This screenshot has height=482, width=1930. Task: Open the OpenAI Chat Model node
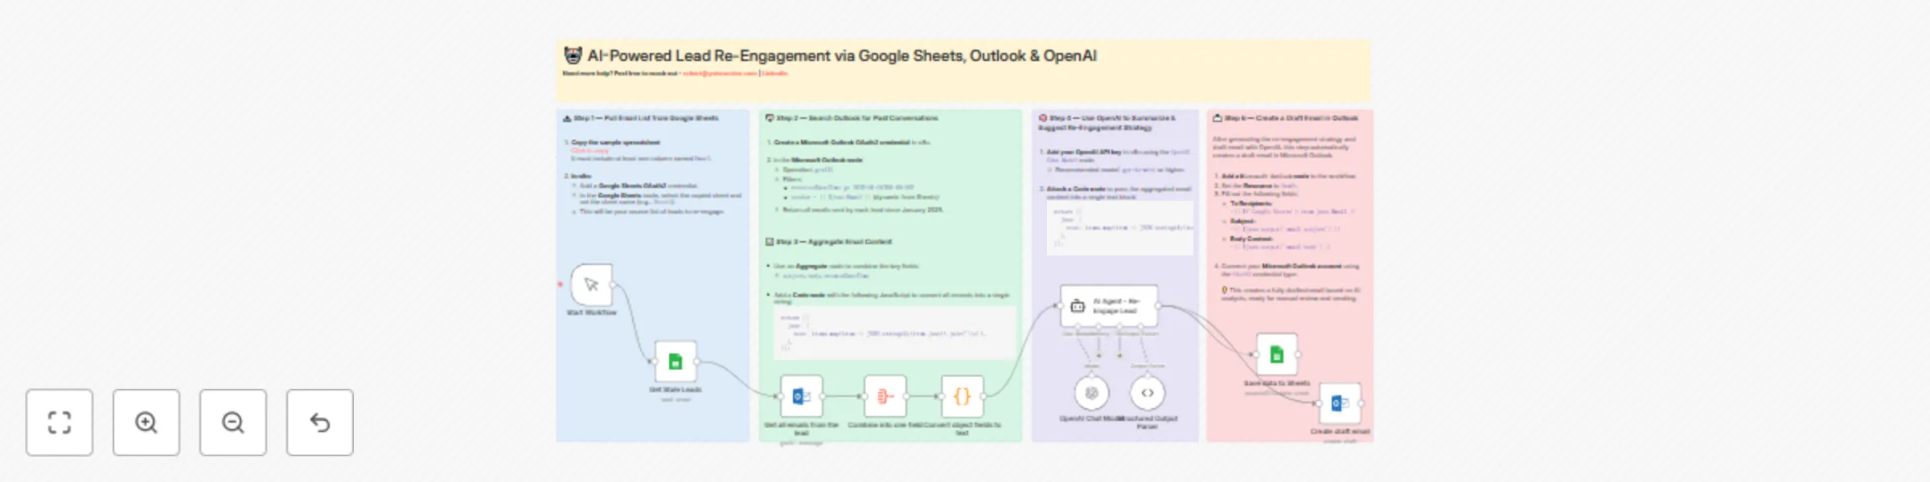[x=1092, y=393]
